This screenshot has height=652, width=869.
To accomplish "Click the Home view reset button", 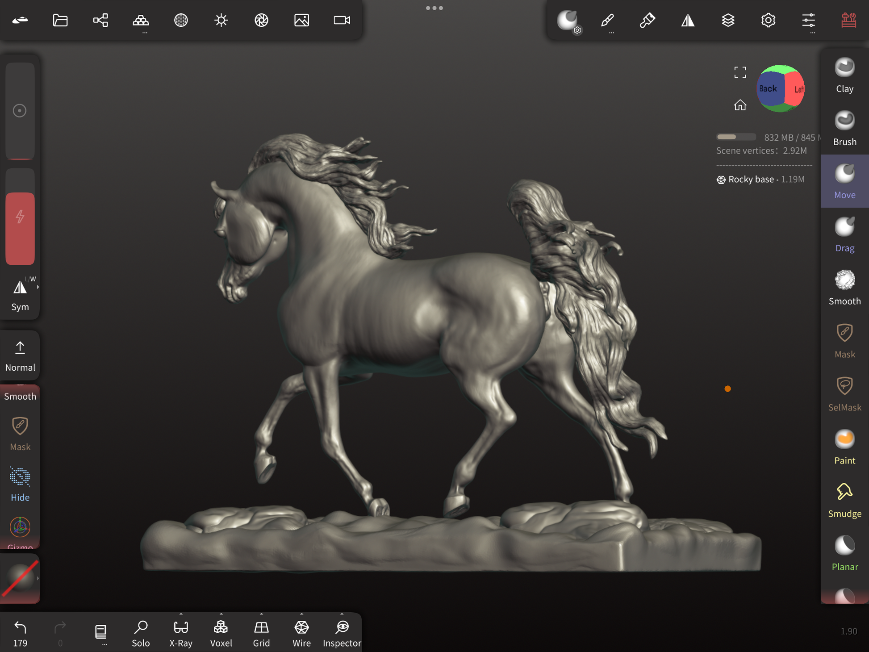I will tap(740, 105).
